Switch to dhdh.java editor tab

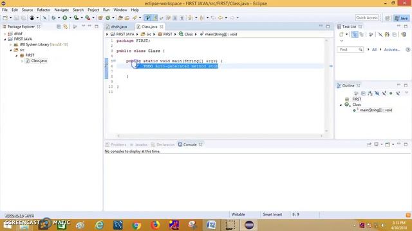click(x=117, y=27)
